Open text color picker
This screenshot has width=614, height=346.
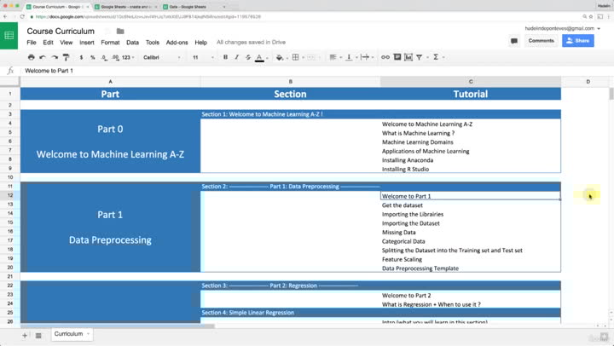click(x=259, y=58)
